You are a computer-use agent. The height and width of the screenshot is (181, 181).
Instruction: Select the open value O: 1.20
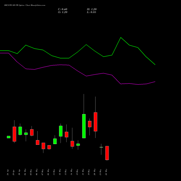63,12
